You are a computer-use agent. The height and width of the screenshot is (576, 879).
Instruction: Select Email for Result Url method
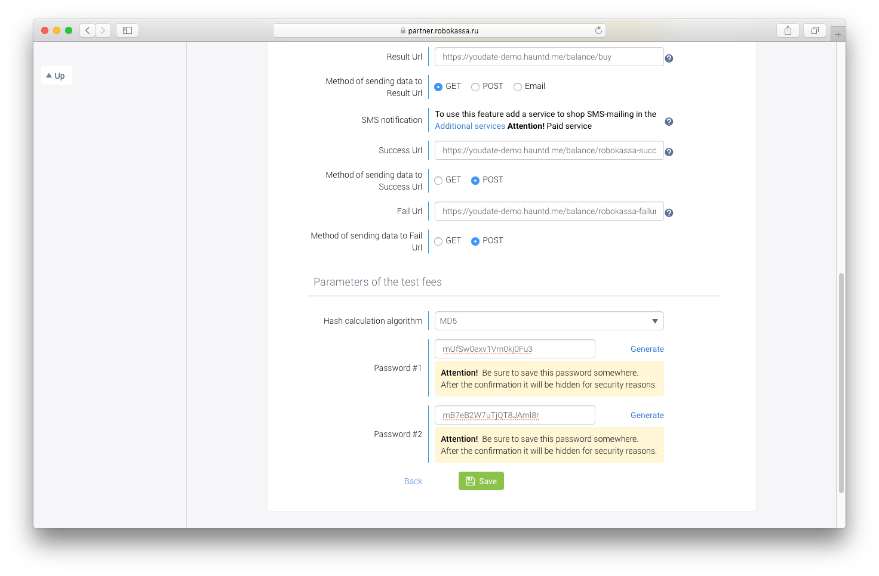tap(518, 87)
